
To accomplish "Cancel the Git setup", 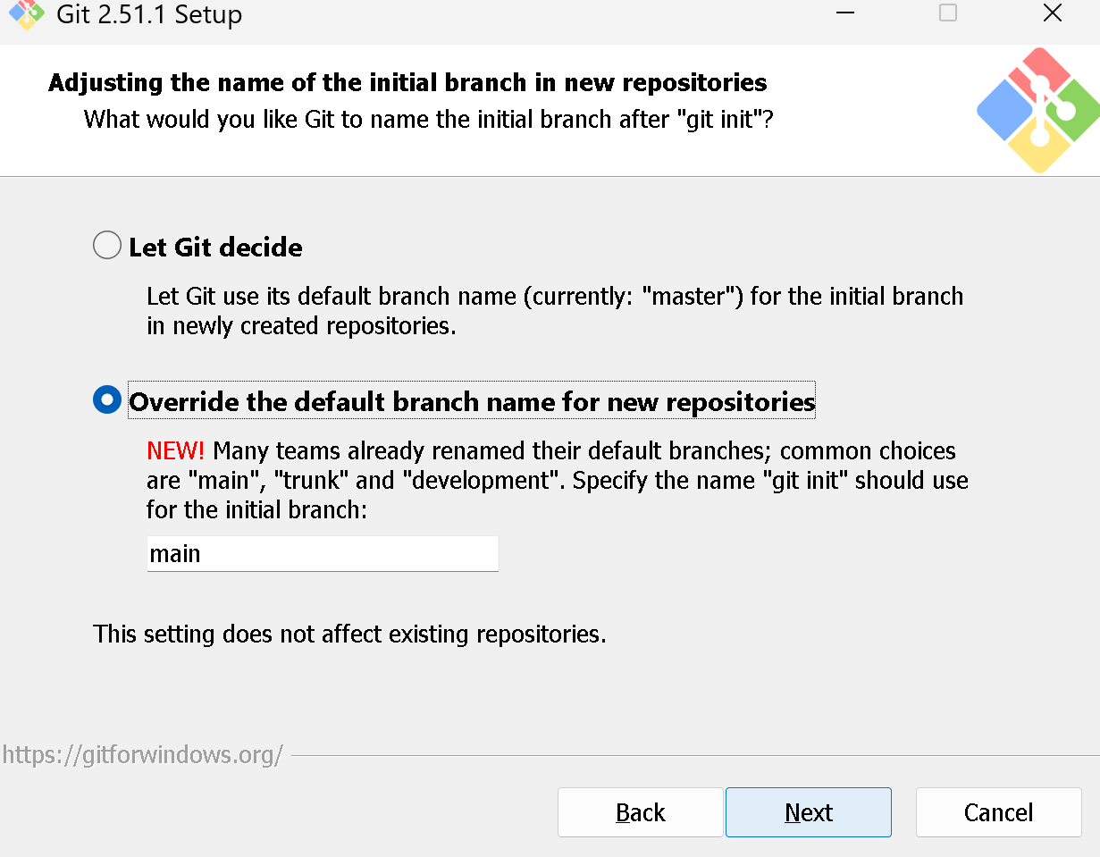I will pos(998,812).
